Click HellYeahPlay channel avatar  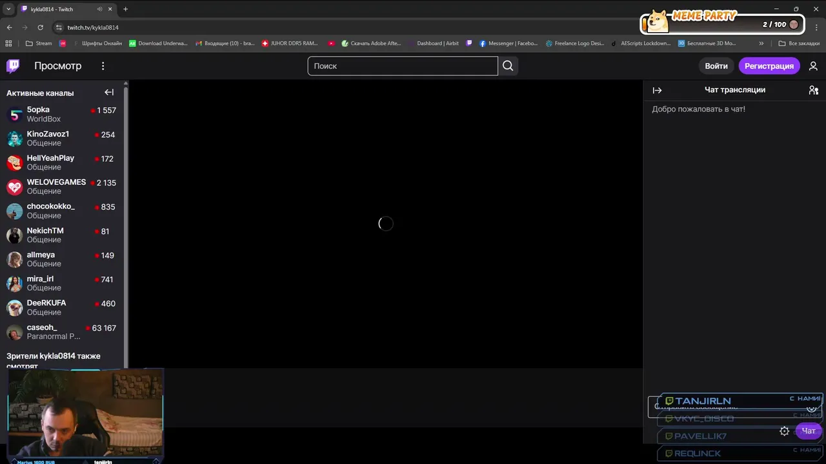point(15,163)
